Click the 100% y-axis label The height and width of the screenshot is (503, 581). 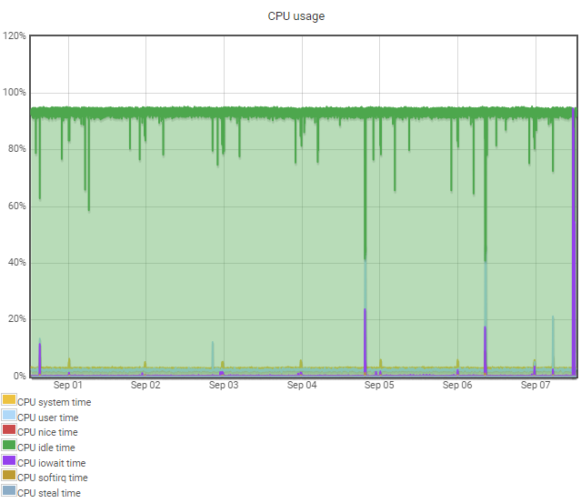(14, 92)
